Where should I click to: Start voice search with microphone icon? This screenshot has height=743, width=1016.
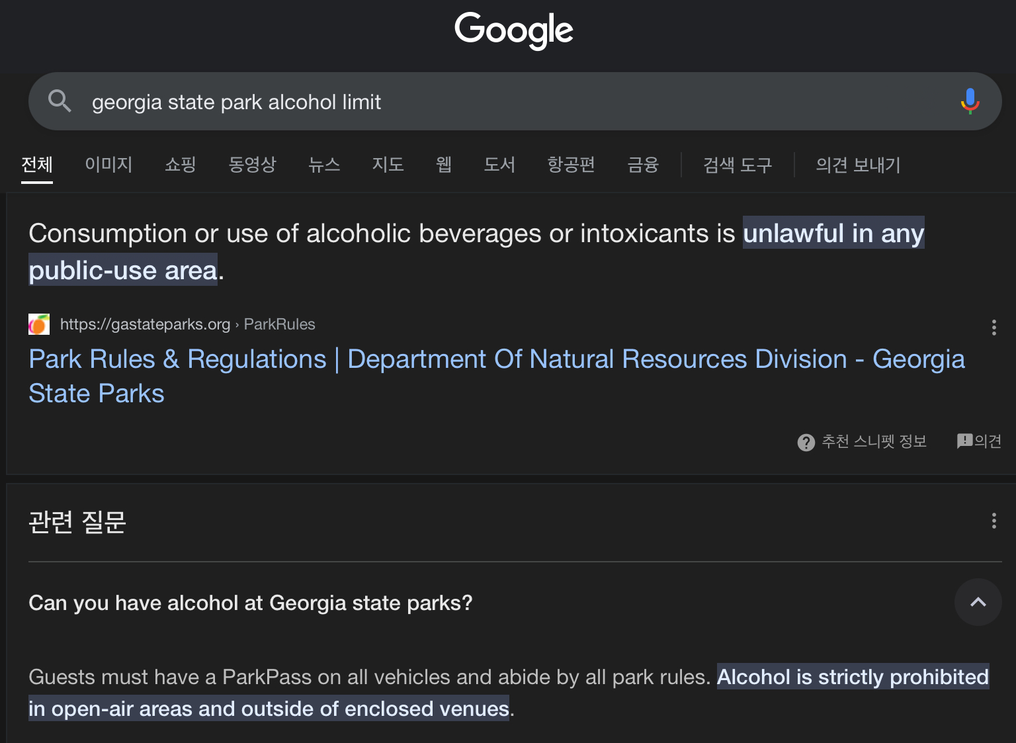point(970,101)
